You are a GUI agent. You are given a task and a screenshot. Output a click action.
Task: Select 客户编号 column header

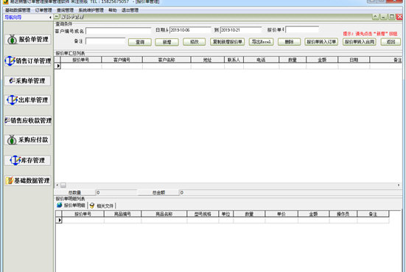(122, 60)
